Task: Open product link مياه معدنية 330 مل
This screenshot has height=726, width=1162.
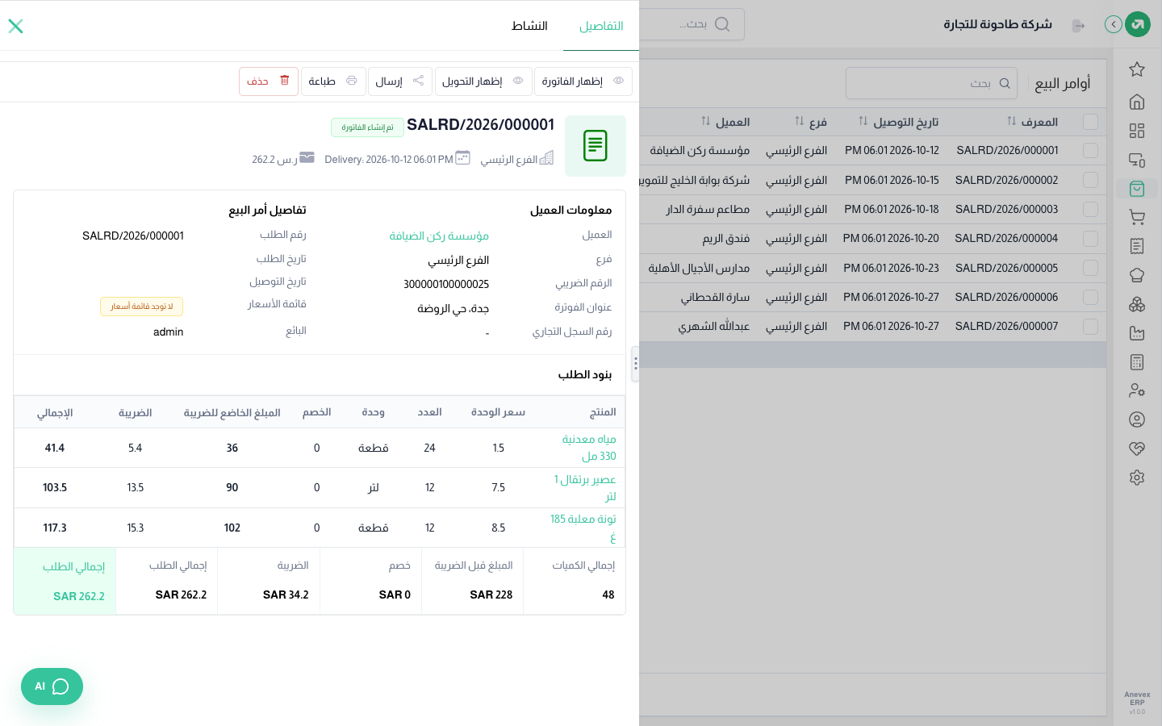Action: tap(589, 448)
